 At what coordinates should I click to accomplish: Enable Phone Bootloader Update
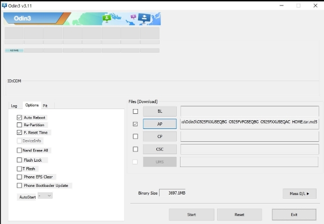pos(19,185)
